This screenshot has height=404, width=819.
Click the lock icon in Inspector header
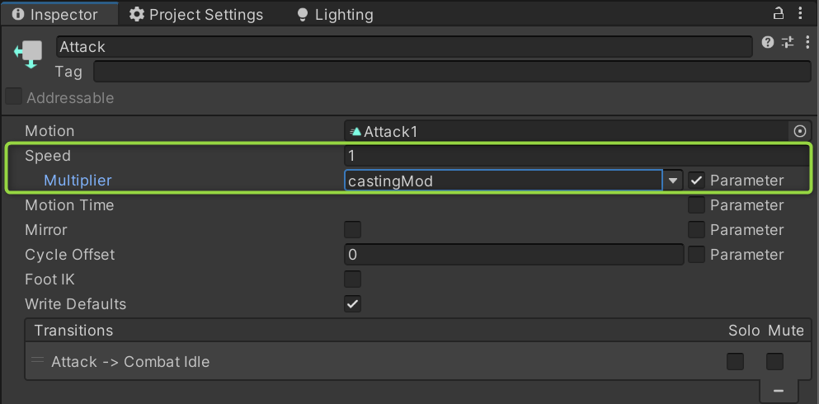(x=778, y=13)
